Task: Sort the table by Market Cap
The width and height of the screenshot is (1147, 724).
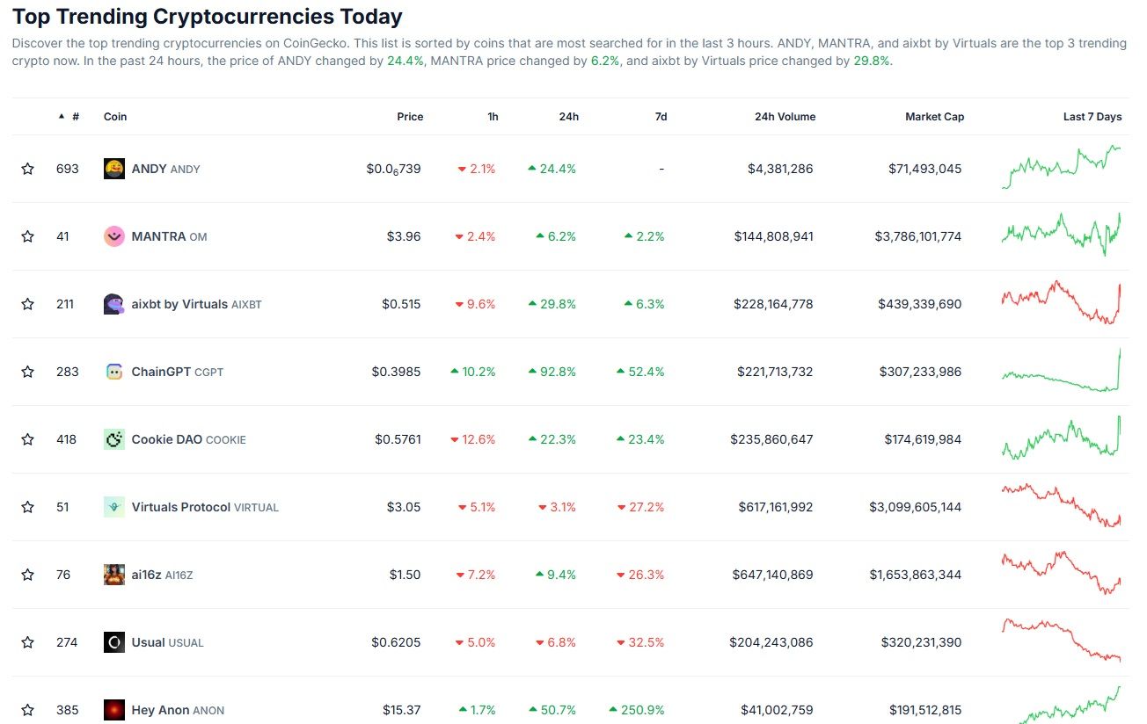Action: tap(934, 117)
